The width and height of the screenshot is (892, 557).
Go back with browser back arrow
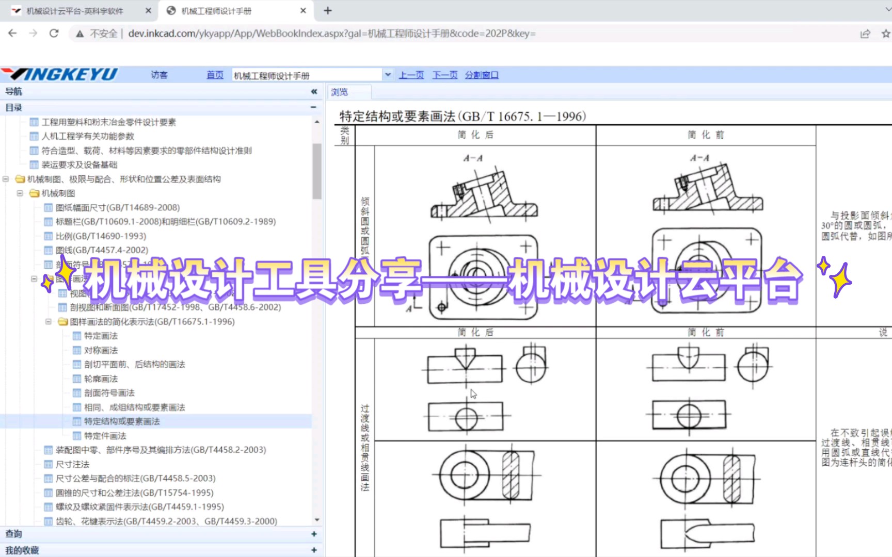(x=13, y=34)
